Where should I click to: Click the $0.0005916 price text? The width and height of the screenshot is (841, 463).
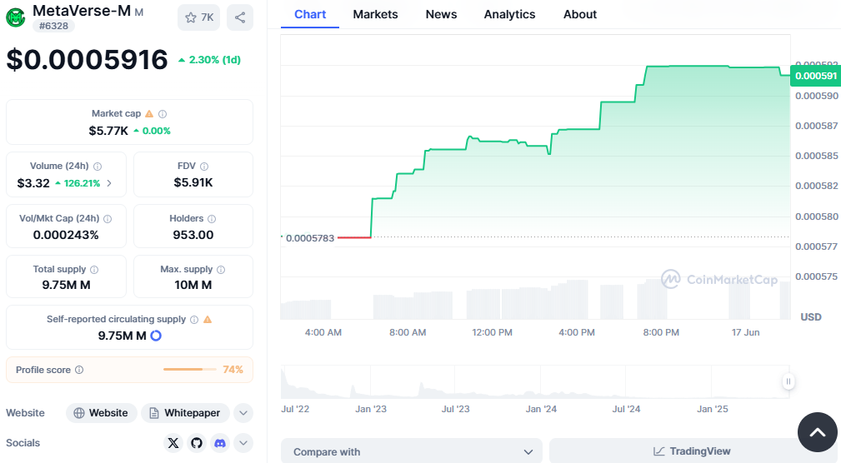87,59
